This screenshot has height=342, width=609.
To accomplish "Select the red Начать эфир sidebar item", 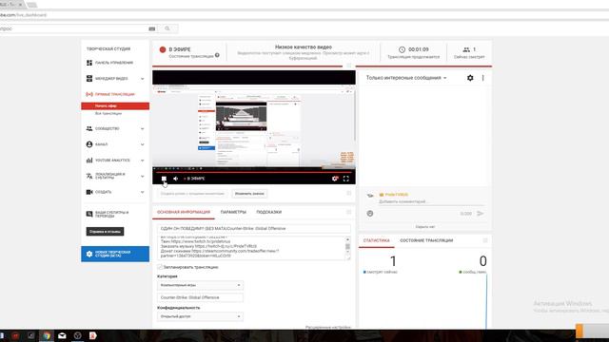I will pos(115,105).
